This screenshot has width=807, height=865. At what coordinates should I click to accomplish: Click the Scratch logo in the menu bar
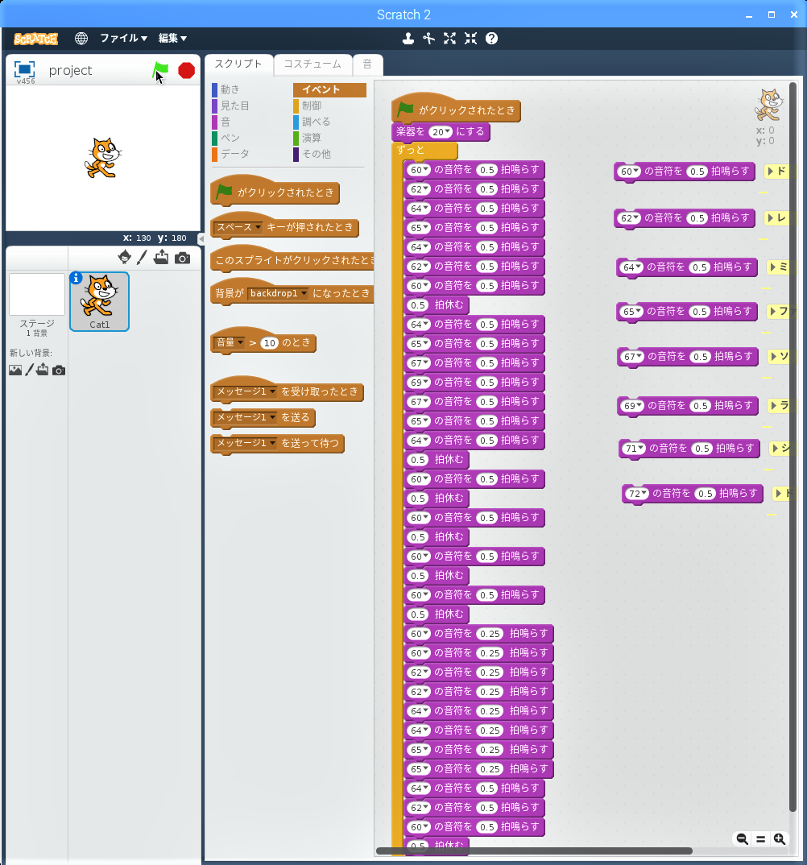point(36,39)
